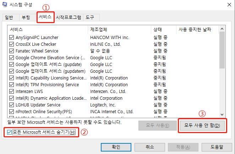Open help with 도움말 button
235x154 pixels.
tap(217, 147)
